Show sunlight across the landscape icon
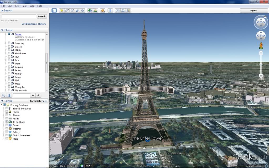The height and width of the screenshot is (168, 269). [x=95, y=10]
